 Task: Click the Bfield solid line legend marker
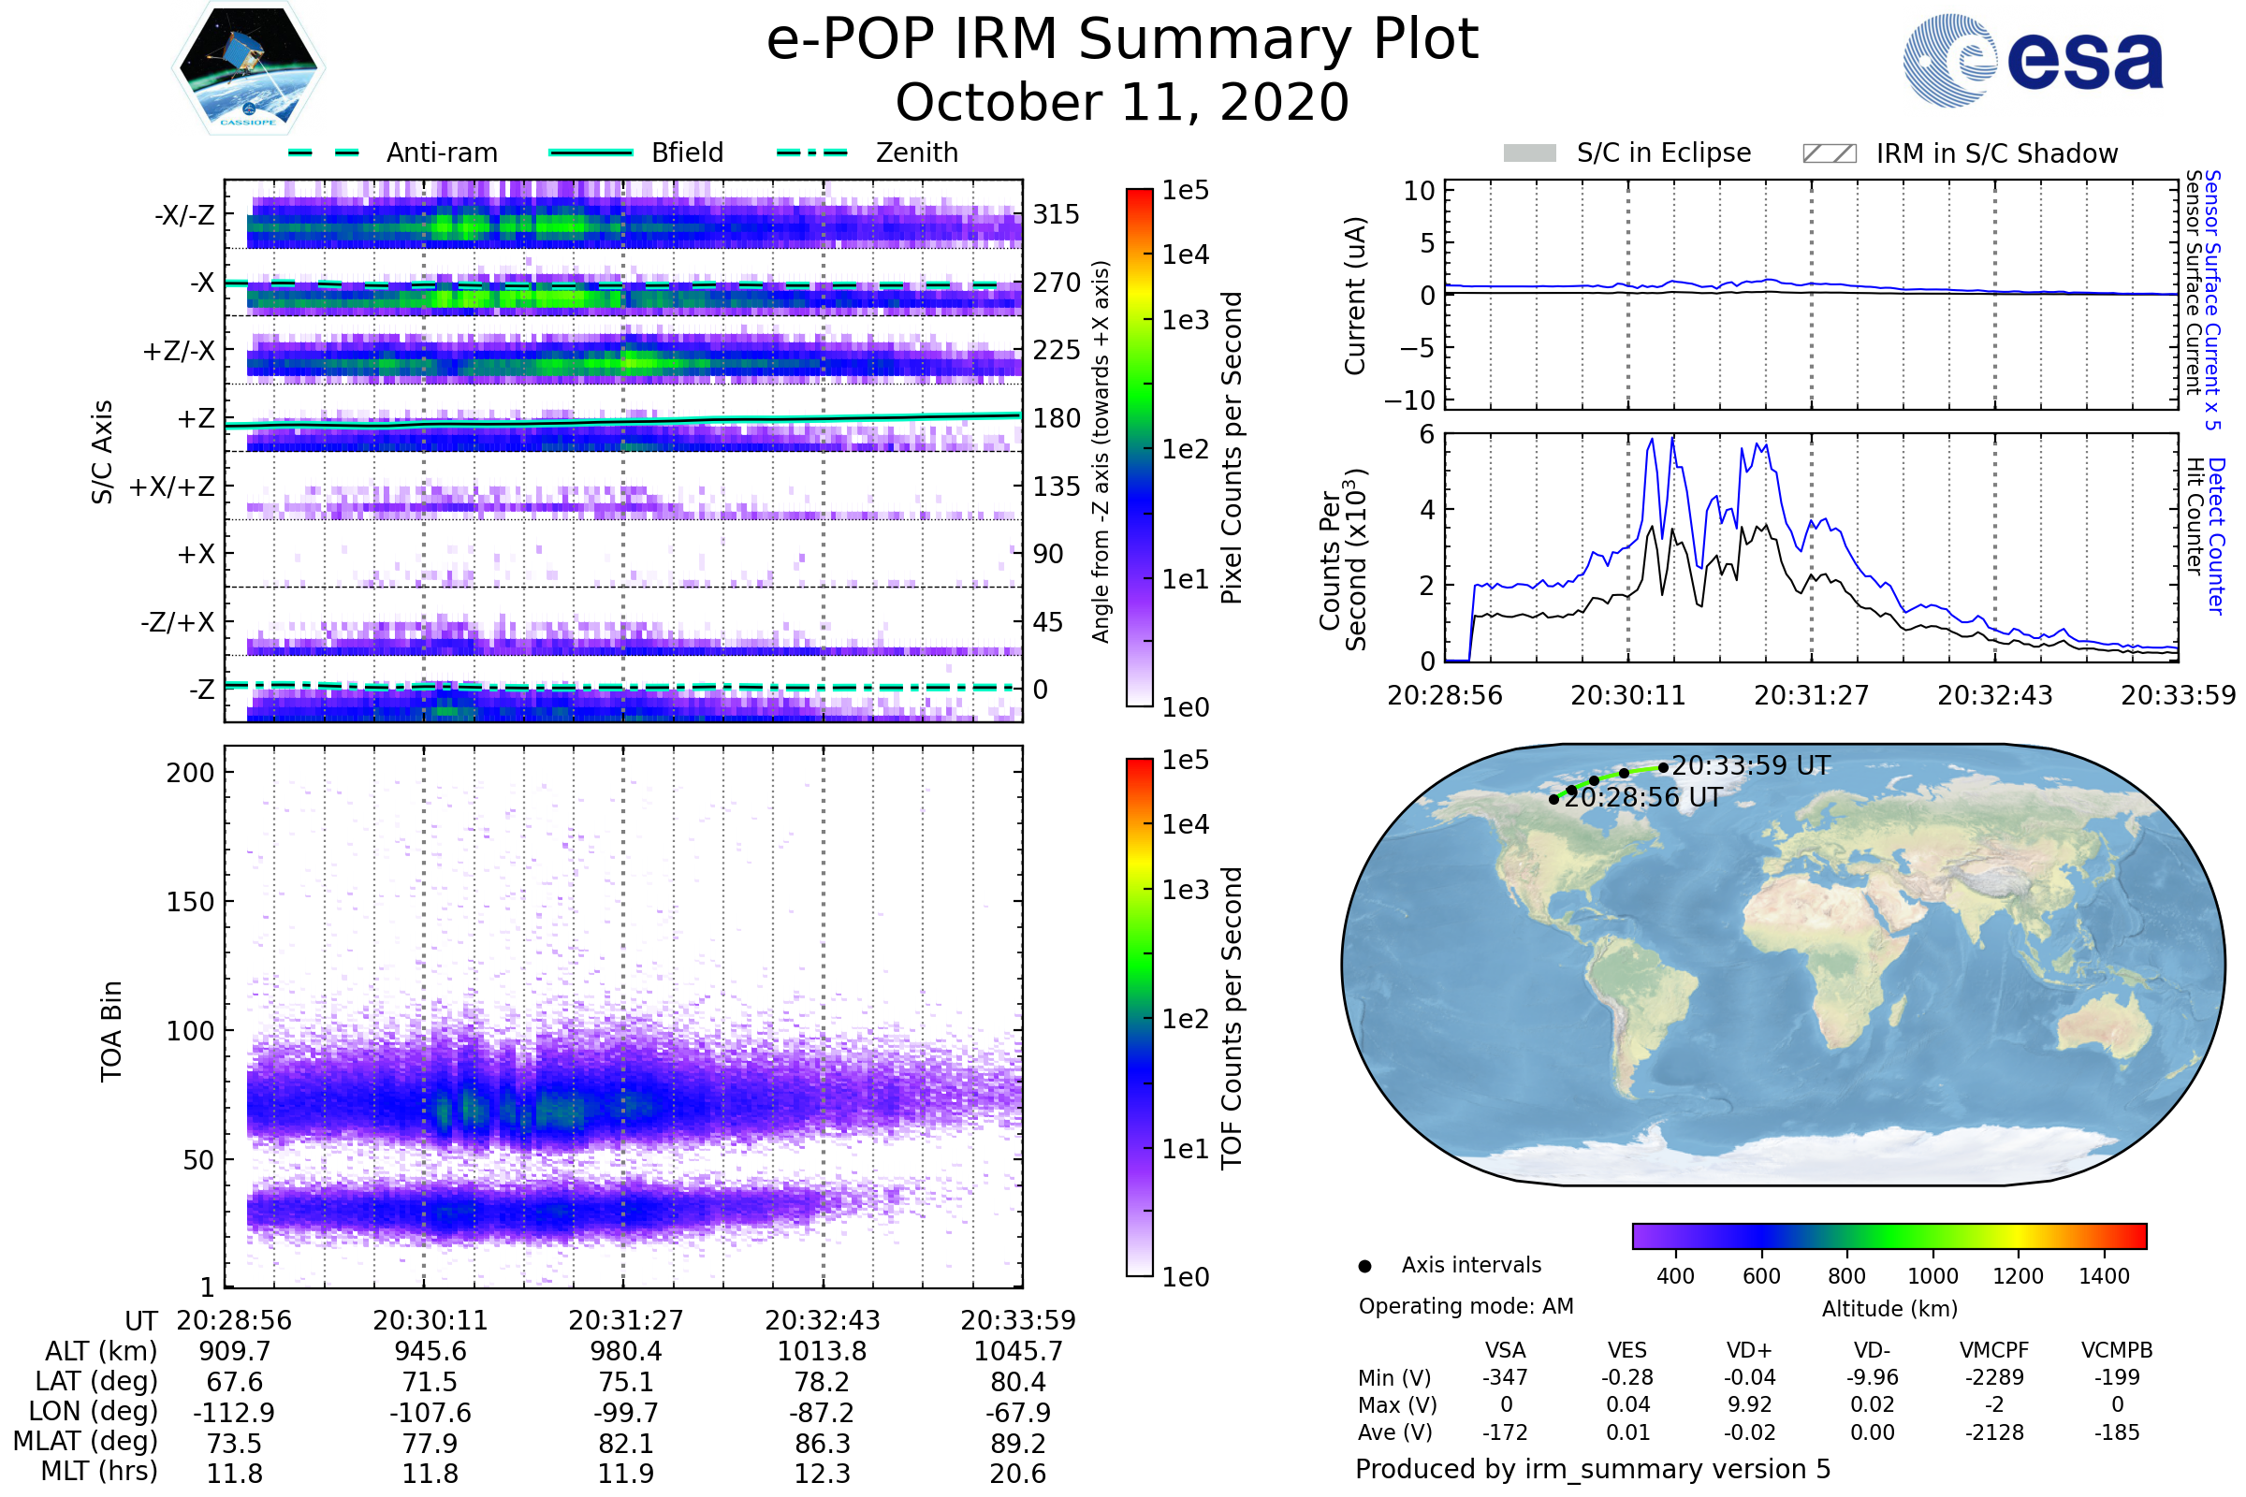(x=591, y=153)
